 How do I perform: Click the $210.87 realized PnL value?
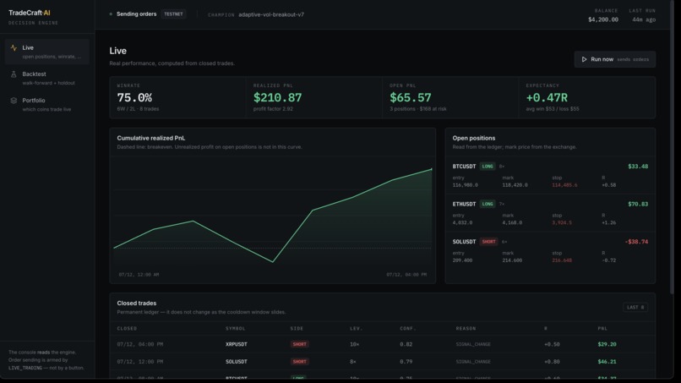tap(277, 97)
